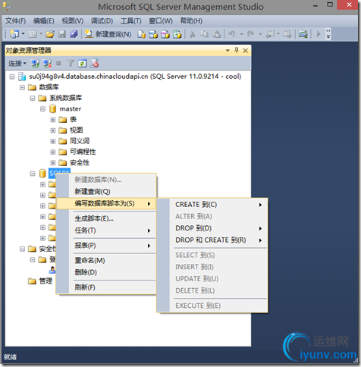
Task: Click the Database Engine Query icon
Action: click(141, 34)
